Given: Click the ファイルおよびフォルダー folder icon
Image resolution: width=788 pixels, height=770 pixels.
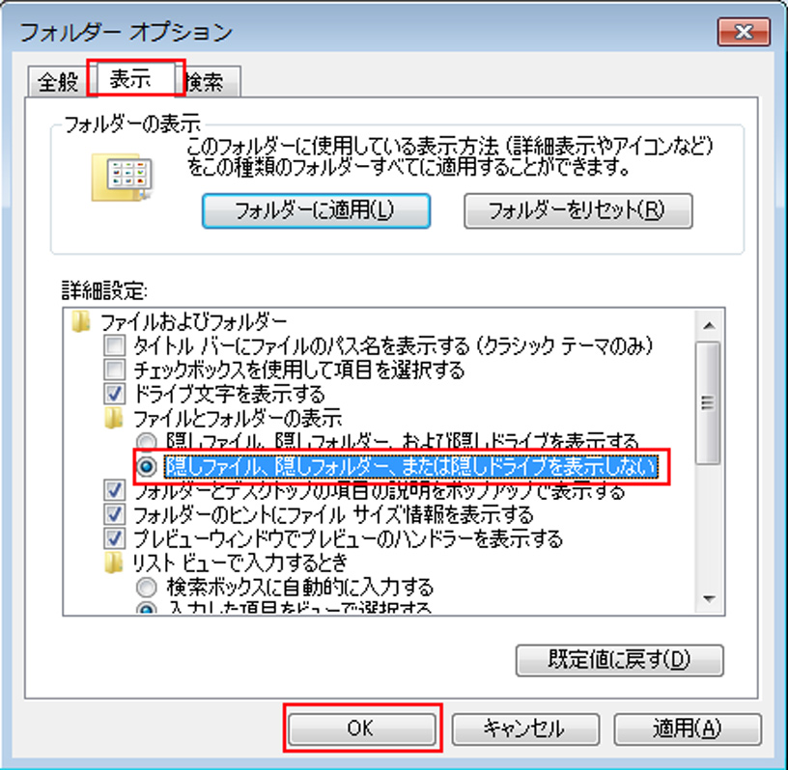Looking at the screenshot, I should pyautogui.click(x=81, y=321).
